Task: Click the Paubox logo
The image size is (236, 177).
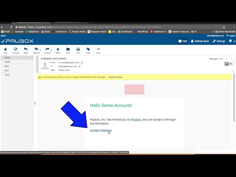Action: coord(17,41)
